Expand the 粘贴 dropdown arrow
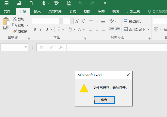This screenshot has height=117, width=167. coord(6,32)
